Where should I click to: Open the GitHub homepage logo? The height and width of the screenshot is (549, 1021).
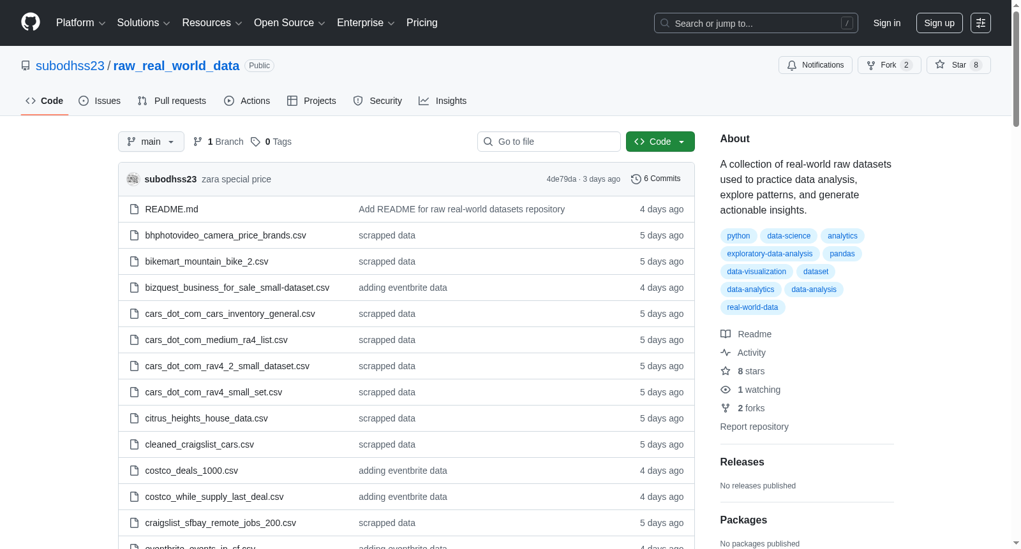tap(31, 22)
